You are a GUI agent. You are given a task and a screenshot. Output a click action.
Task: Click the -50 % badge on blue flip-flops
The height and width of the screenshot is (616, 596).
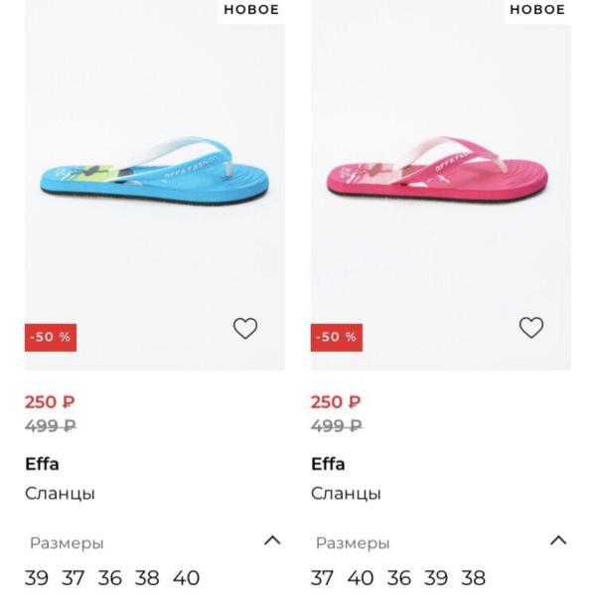tap(51, 338)
